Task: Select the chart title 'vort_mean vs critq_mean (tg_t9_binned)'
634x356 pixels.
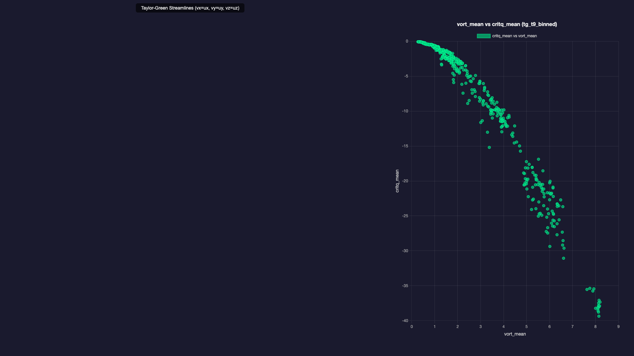Action: [x=507, y=24]
